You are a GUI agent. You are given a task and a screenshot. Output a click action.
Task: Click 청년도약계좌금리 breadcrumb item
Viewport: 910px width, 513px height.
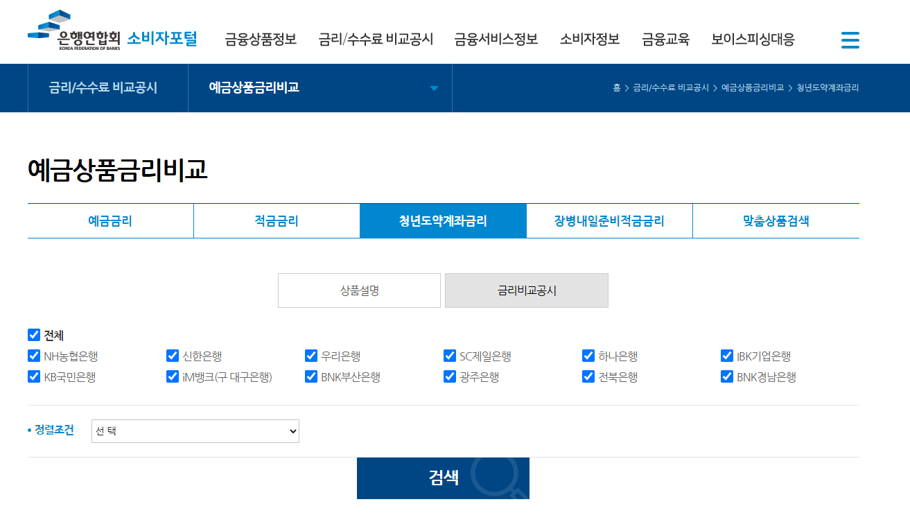[x=828, y=88]
